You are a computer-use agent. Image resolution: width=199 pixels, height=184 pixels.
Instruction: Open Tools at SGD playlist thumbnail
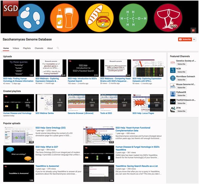coord(116,103)
